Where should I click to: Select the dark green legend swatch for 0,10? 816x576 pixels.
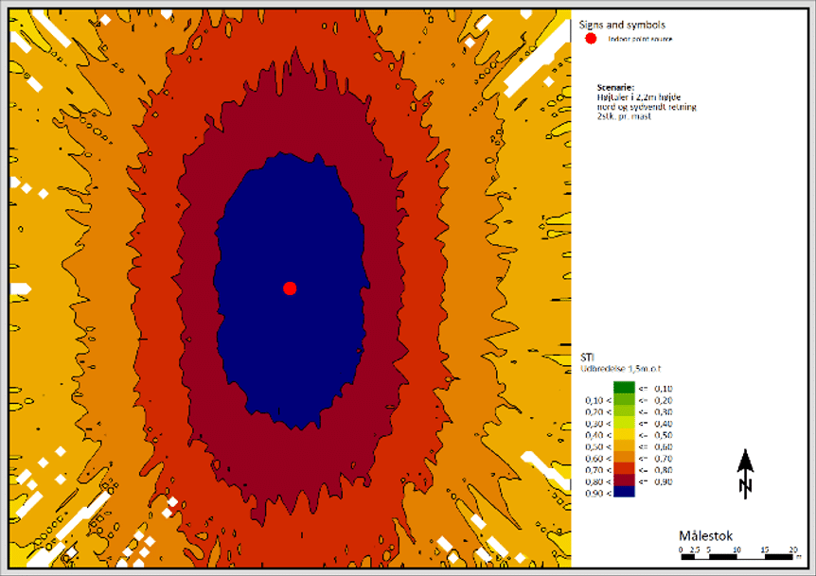click(x=622, y=388)
